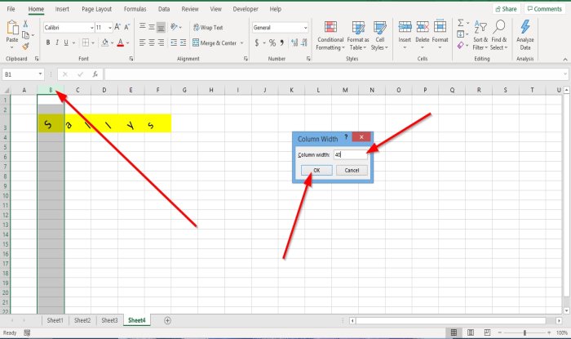Select the Format Painter brush
This screenshot has width=571, height=339.
[25, 46]
